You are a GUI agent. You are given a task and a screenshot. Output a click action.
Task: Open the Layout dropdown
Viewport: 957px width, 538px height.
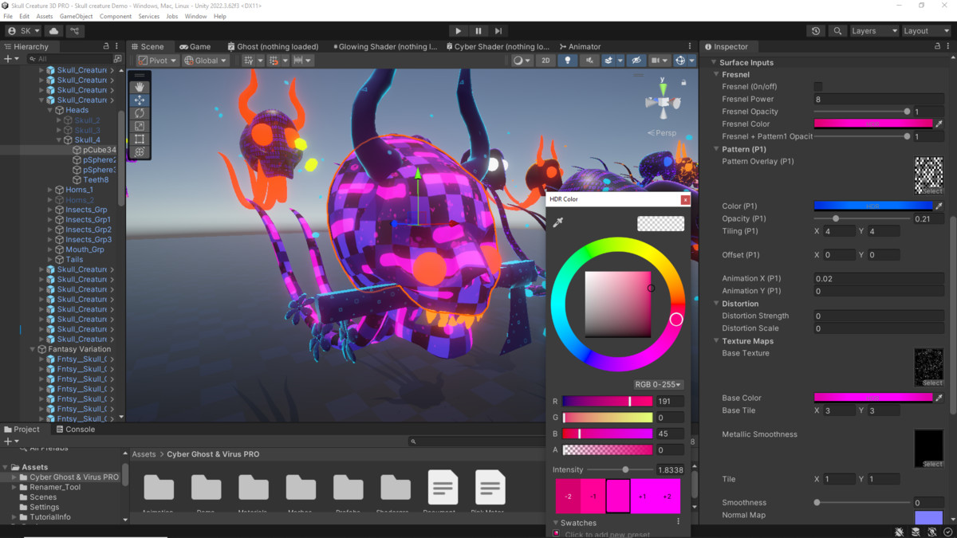(x=926, y=31)
